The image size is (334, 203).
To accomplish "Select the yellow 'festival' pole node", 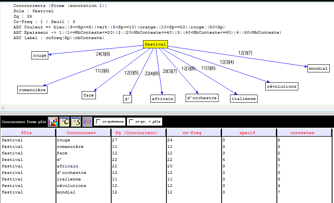I will [155, 44].
